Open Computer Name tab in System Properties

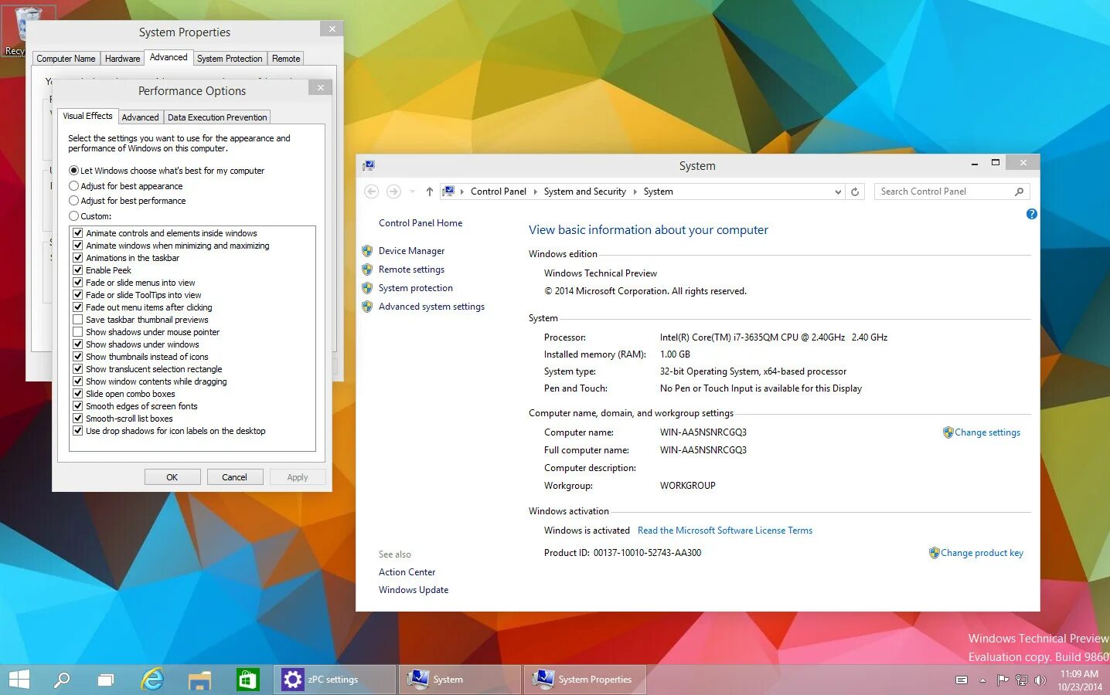(x=66, y=59)
